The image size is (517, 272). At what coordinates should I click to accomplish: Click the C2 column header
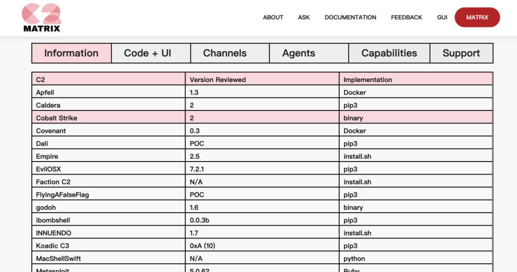(x=109, y=79)
